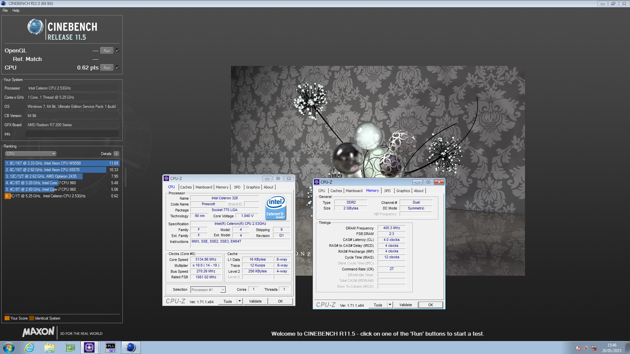630x354 pixels.
Task: Click OK in the Memory CPU-Z window
Action: 430,305
